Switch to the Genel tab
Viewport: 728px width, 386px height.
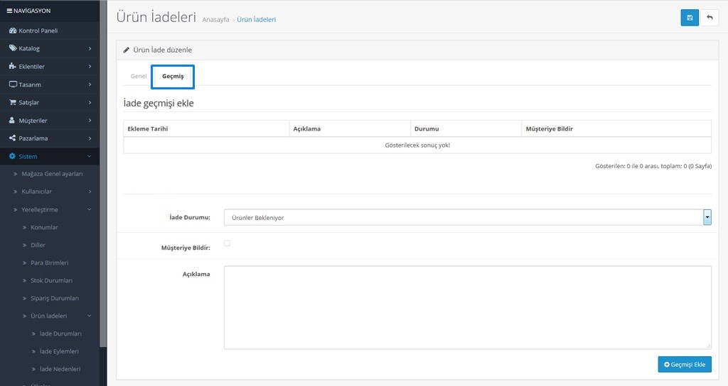[139, 76]
